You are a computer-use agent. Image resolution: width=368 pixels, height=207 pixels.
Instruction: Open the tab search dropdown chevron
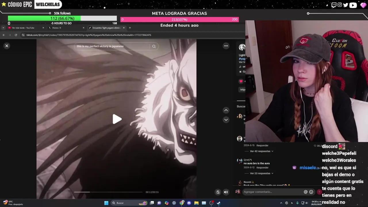pos(3,28)
